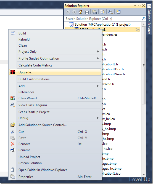Image resolution: width=153 pixels, height=184 pixels.
Task: Click the Home icon in Solution Explorer
Action: tap(80, 12)
